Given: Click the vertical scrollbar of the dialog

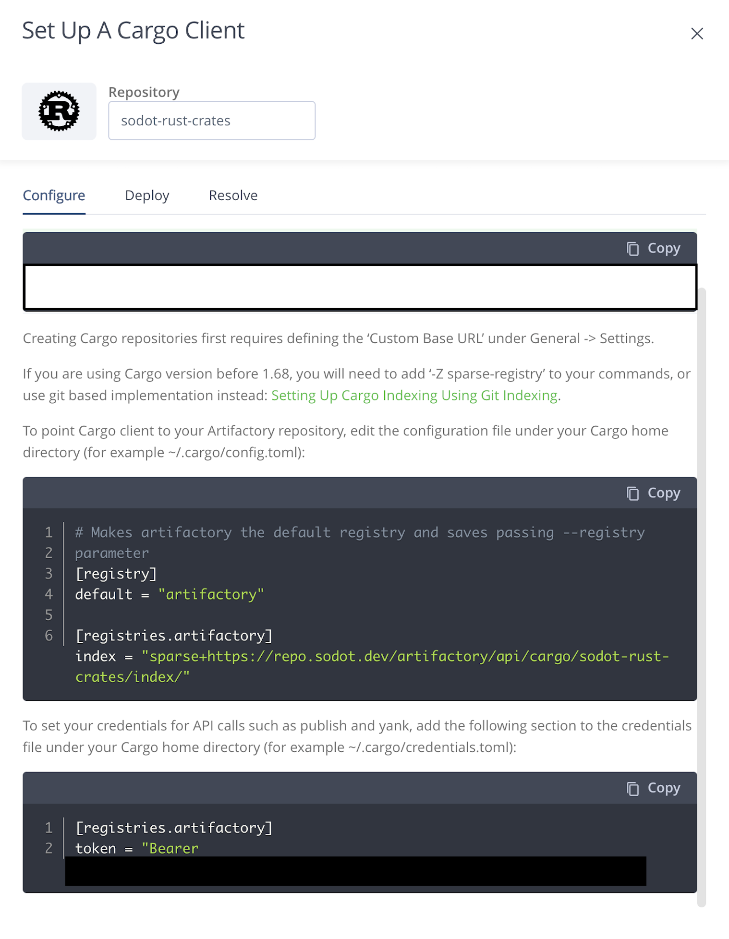Looking at the screenshot, I should pos(702,597).
